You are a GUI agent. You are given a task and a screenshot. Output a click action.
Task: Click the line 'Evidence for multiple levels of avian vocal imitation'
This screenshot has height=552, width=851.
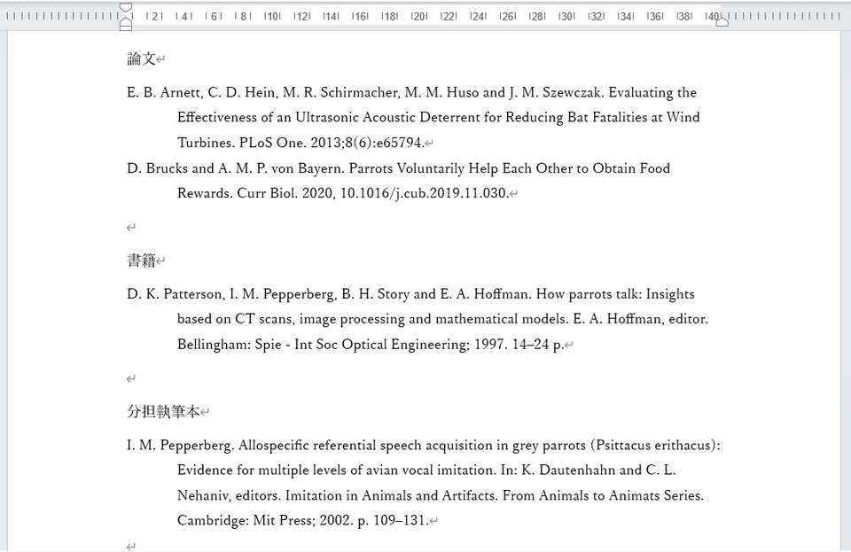coord(426,470)
